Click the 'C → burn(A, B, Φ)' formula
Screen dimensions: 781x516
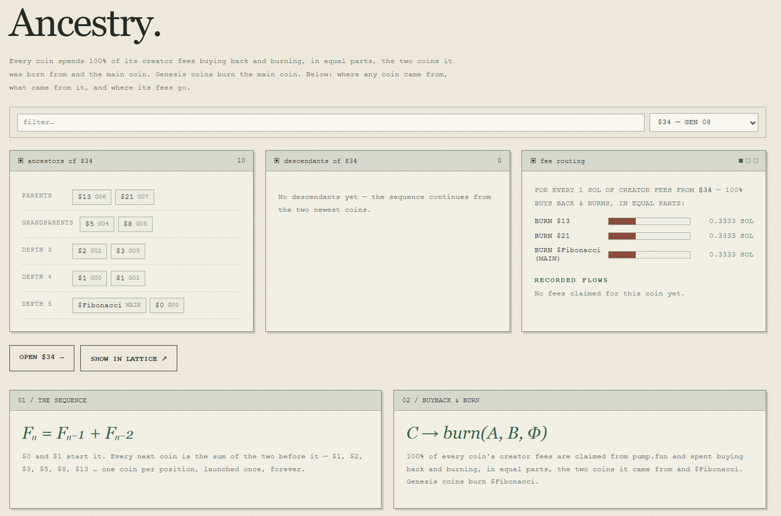pos(477,434)
